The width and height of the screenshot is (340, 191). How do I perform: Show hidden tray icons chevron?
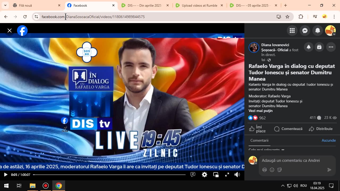[283, 186]
